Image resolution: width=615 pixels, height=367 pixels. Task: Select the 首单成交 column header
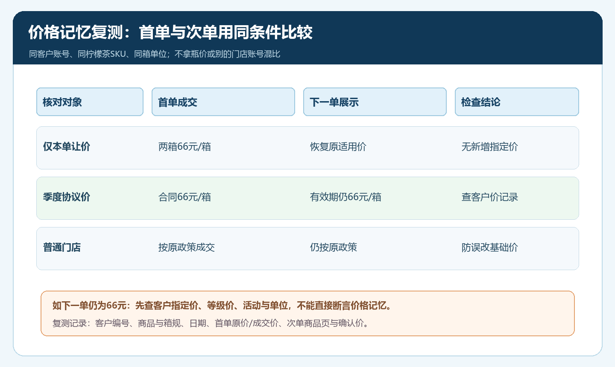223,102
